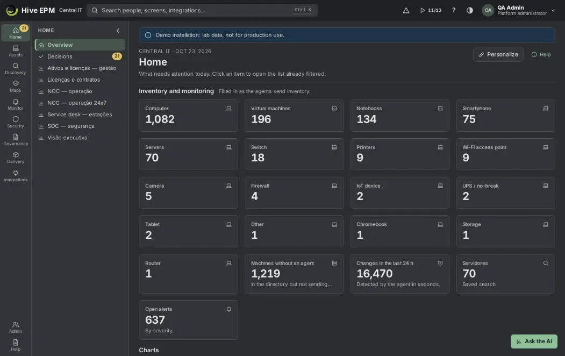
Task: Click the bell icon on Open alerts card
Action: point(229,309)
